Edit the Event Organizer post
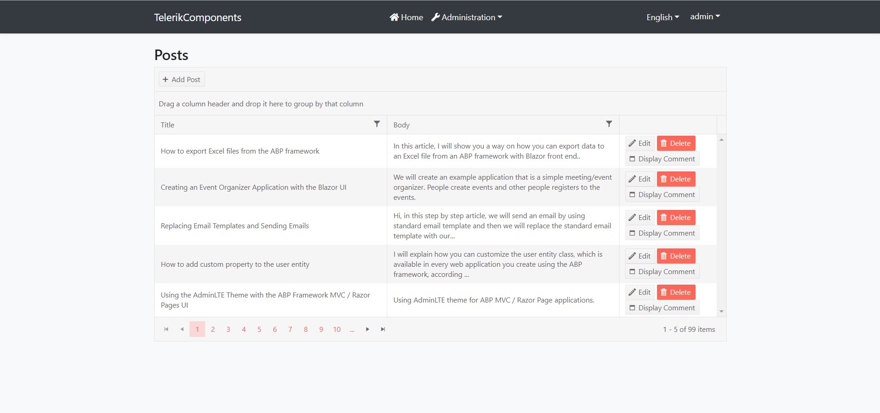 point(640,179)
